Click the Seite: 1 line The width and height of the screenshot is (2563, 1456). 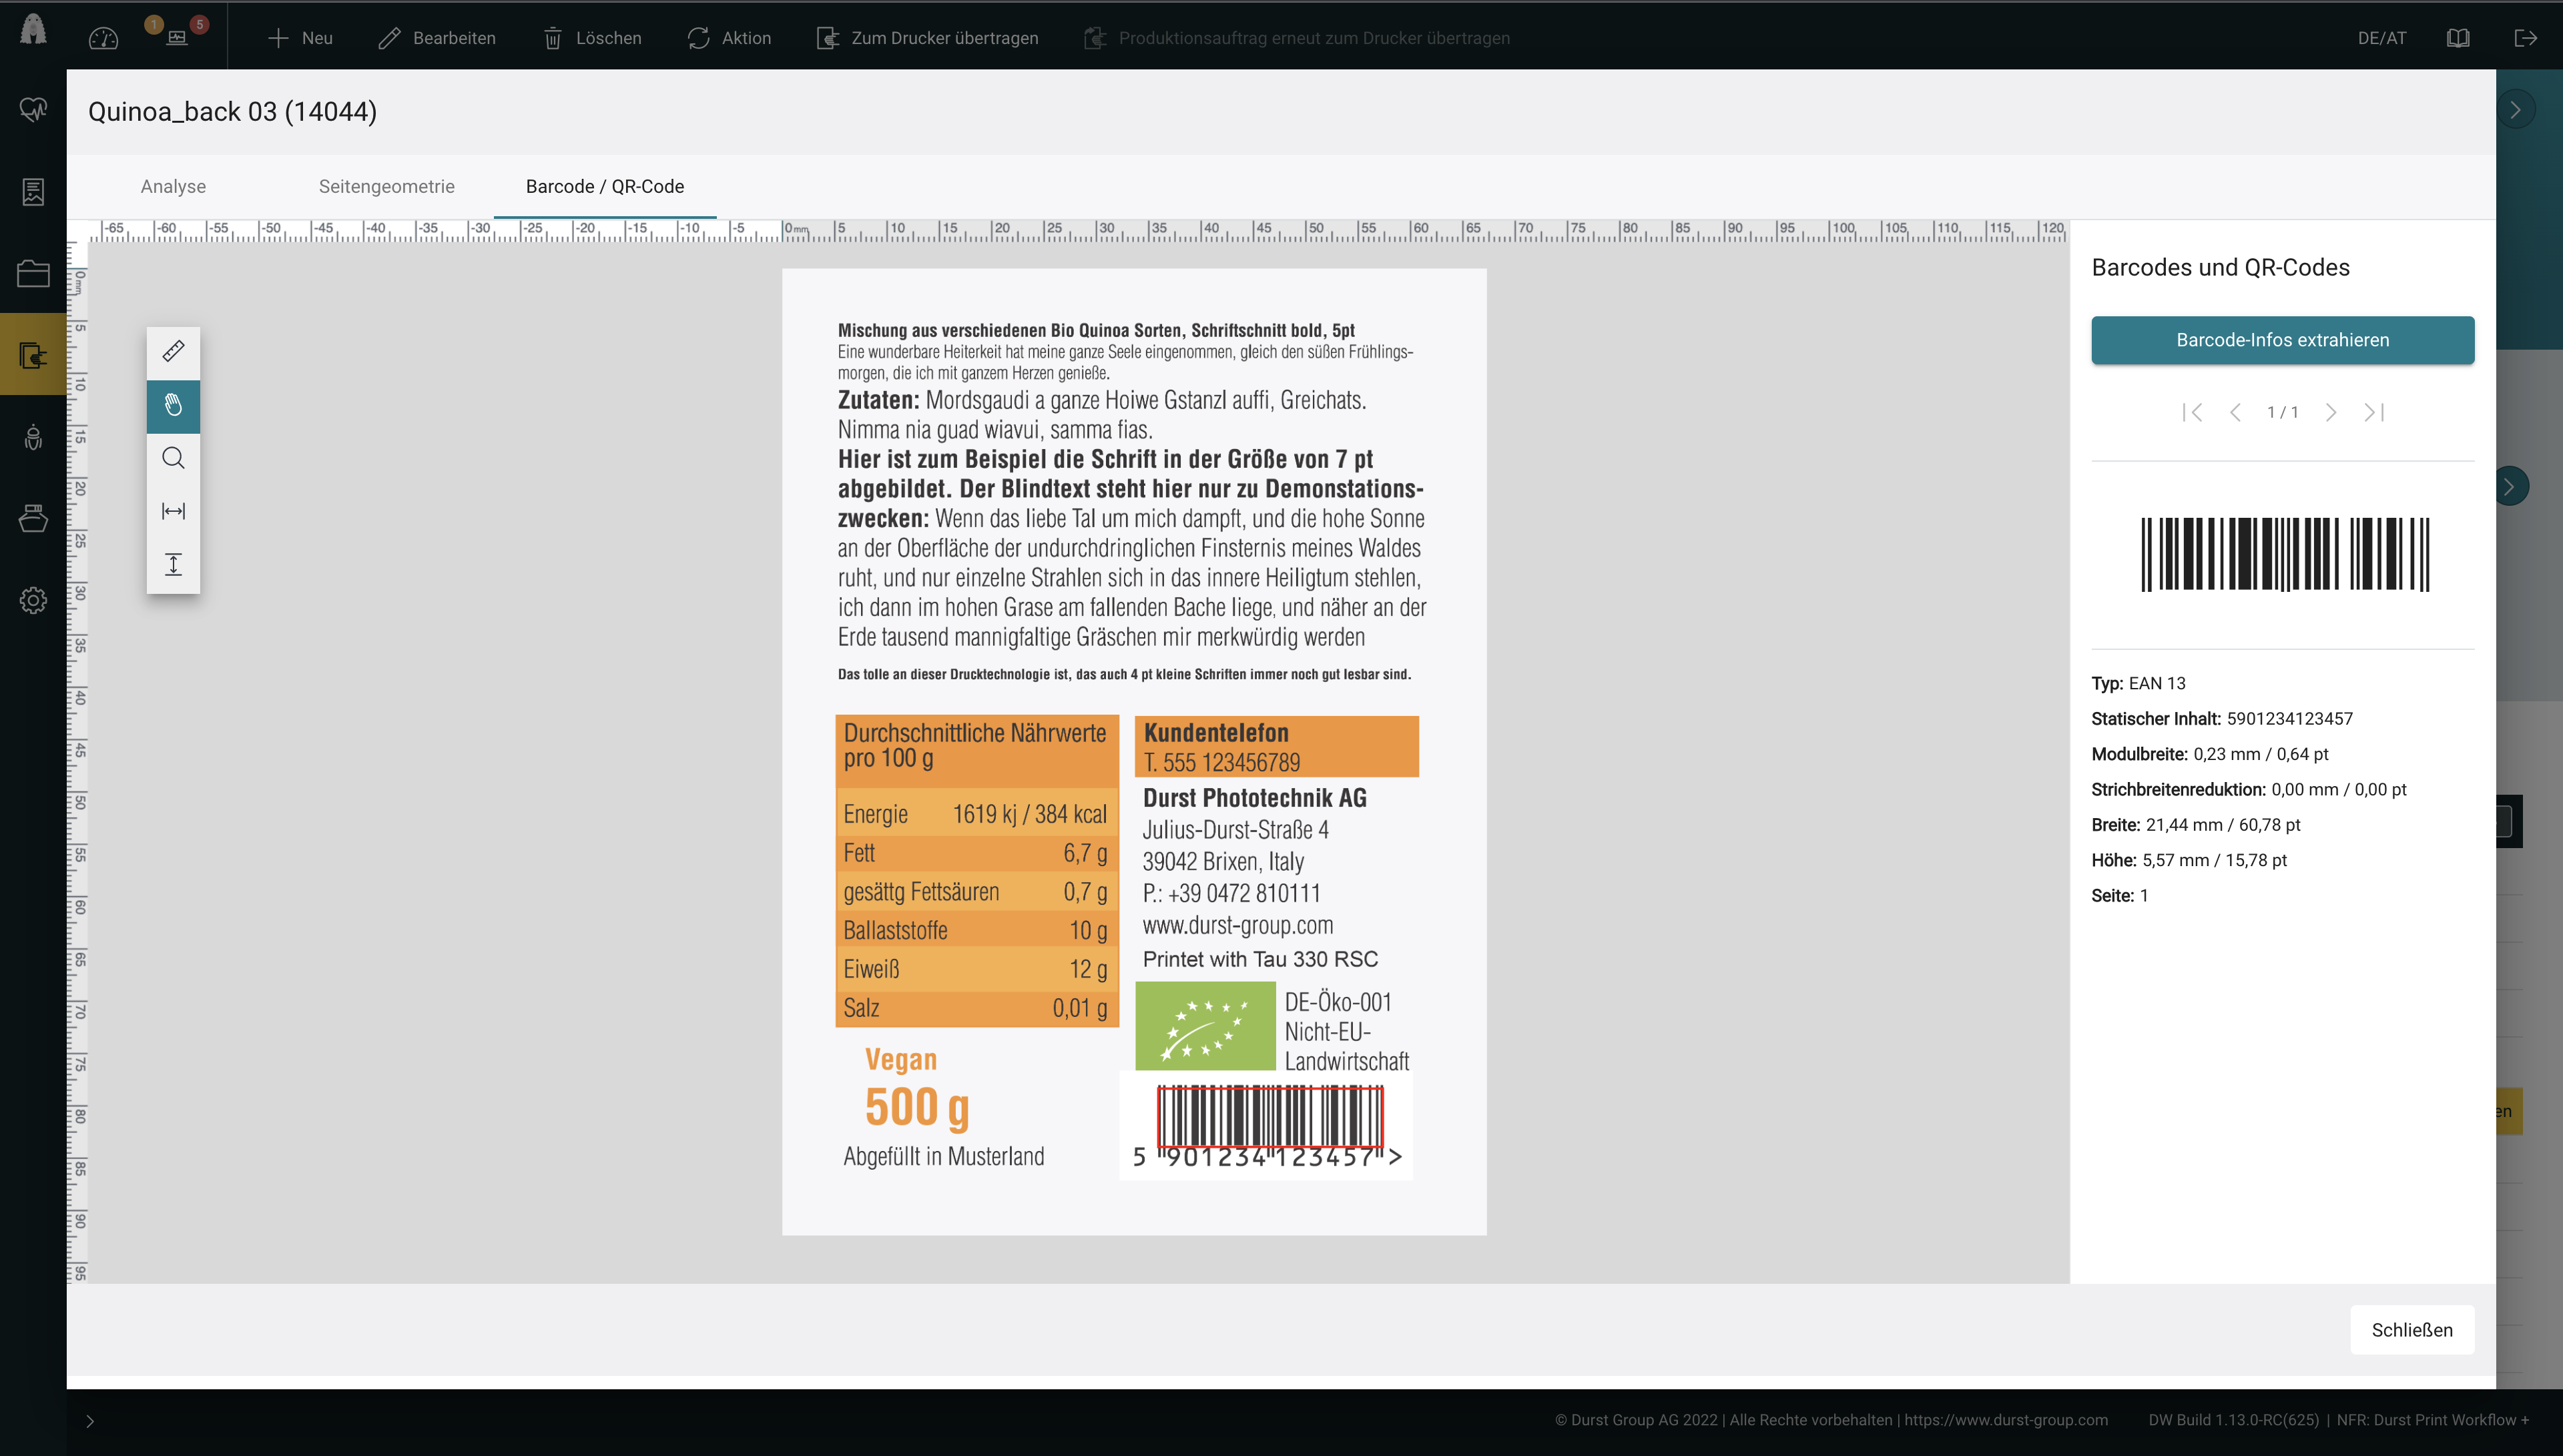(2119, 895)
